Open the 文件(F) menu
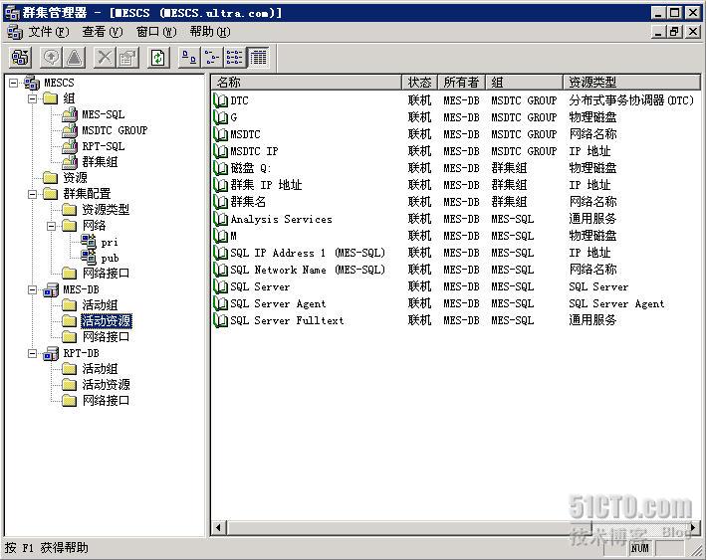This screenshot has width=706, height=560. (x=49, y=32)
